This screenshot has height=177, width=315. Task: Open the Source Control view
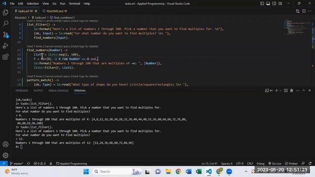(x=5, y=35)
